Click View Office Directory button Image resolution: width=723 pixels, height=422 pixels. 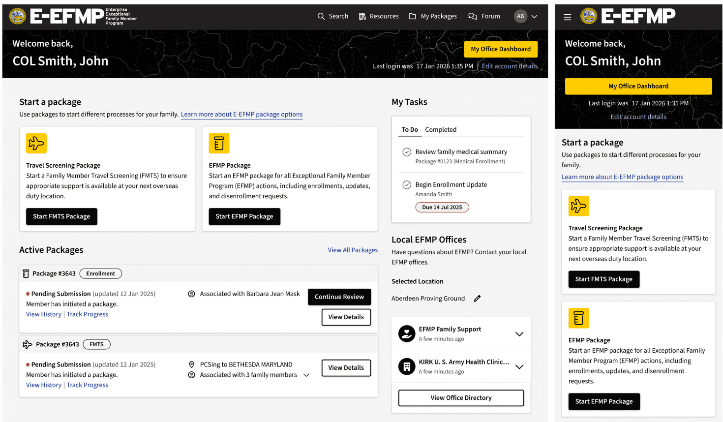(461, 398)
